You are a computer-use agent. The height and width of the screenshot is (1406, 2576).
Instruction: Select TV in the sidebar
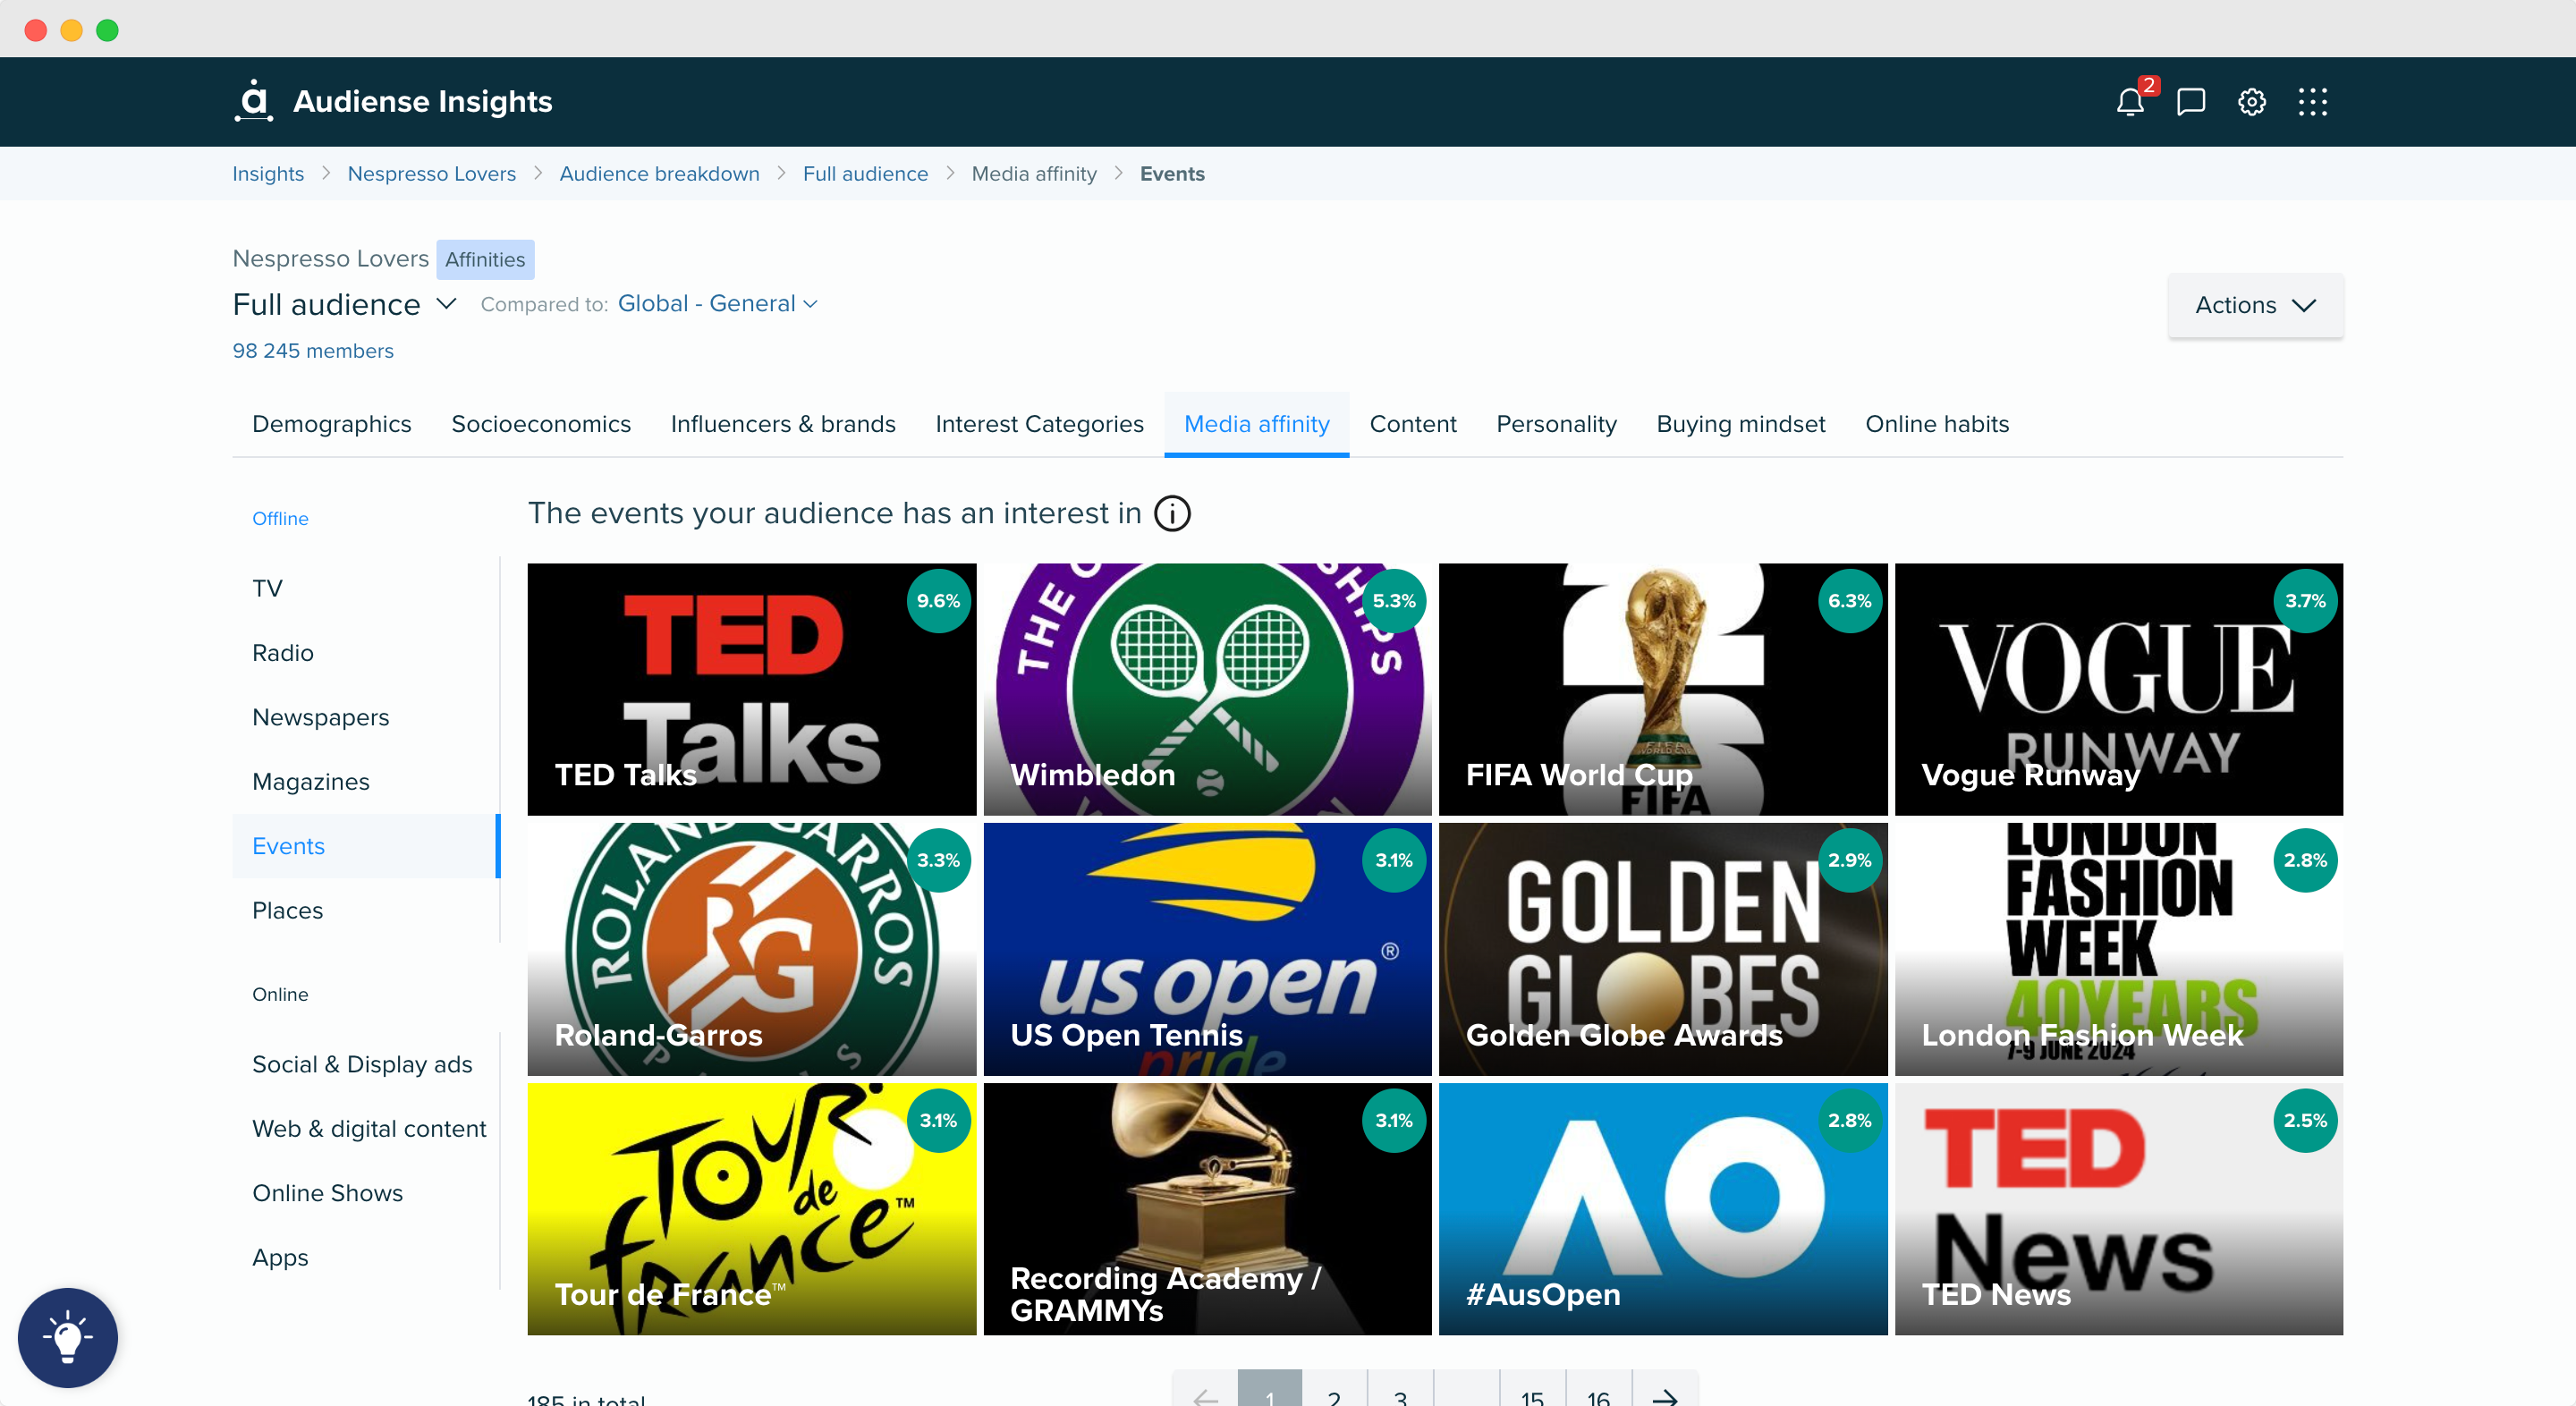pyautogui.click(x=366, y=588)
